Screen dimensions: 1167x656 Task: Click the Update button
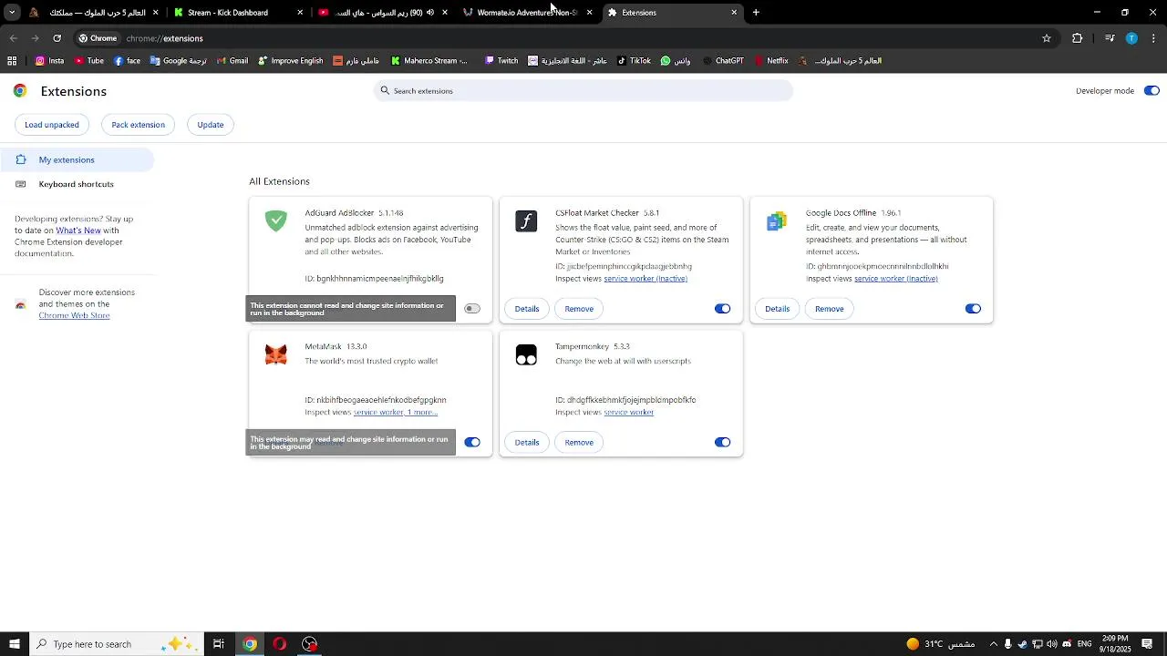coord(211,125)
